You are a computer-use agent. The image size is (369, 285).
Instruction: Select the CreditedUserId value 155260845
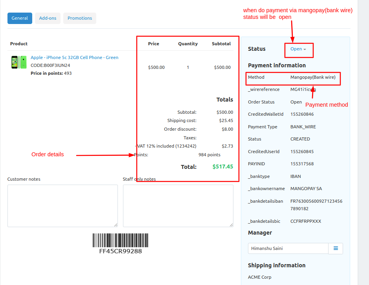pyautogui.click(x=302, y=152)
